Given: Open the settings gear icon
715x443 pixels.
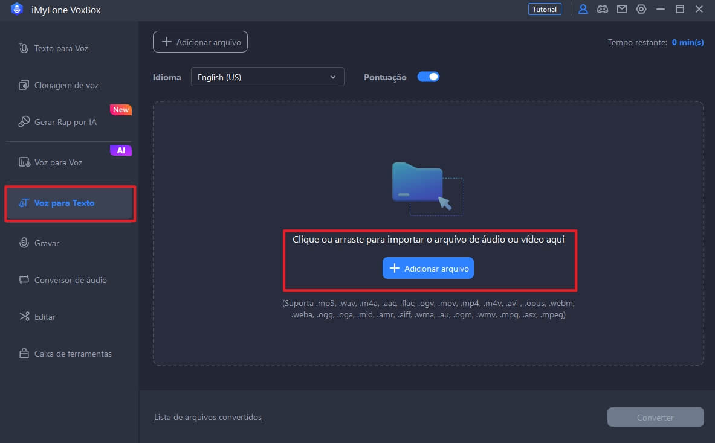Looking at the screenshot, I should (x=641, y=9).
